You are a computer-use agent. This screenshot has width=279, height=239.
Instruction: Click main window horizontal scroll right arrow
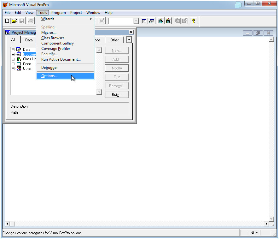point(266,224)
